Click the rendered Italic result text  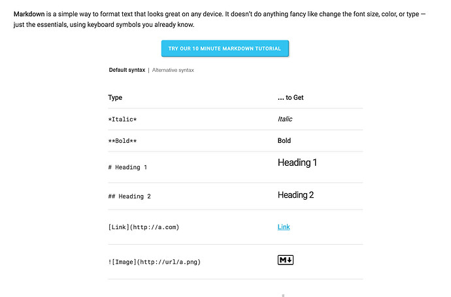pos(285,119)
